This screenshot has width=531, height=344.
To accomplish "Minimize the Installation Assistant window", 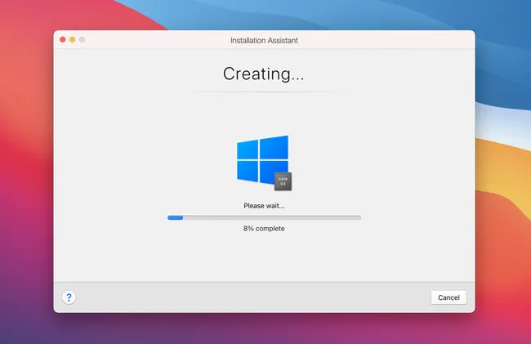I will pos(72,39).
